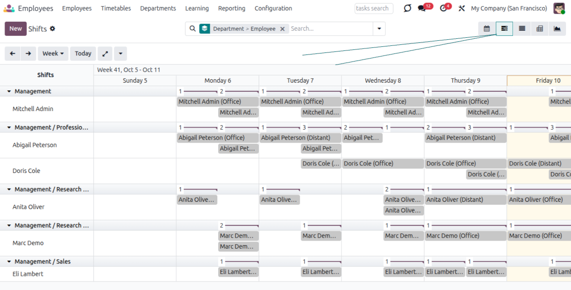Screen dimensions: 571x290
Task: Collapse the top Management group row
Action: 9,91
